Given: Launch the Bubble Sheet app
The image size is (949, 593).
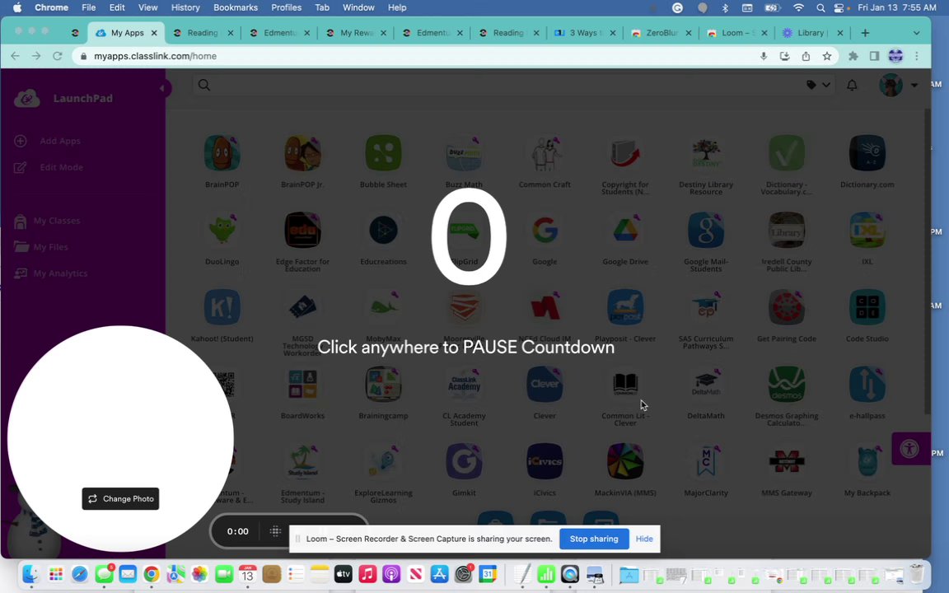Looking at the screenshot, I should click(383, 153).
